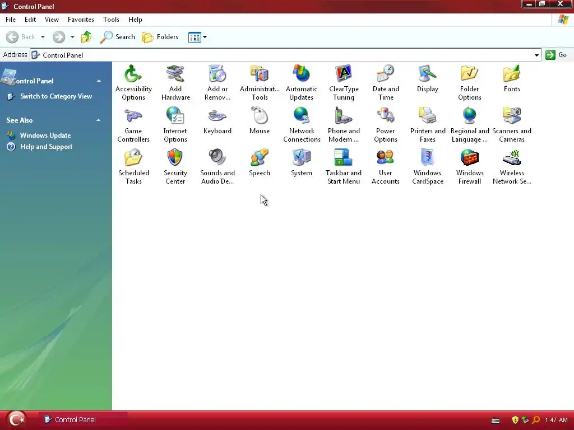The width and height of the screenshot is (574, 430).
Task: Open ClearType Tuning applet
Action: (344, 83)
